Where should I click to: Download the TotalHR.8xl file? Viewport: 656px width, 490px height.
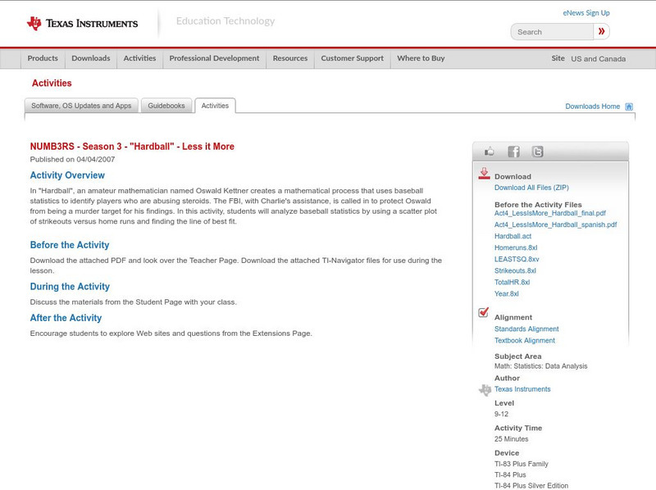pyautogui.click(x=512, y=282)
